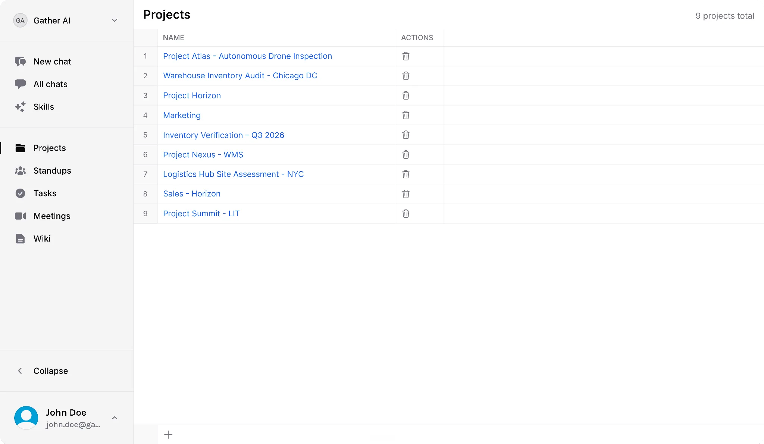This screenshot has width=764, height=444.
Task: Open Inventory Verification – Q3 2026 project
Action: click(223, 135)
